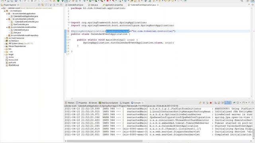Collapse the calendar-event project node
The image size is (255, 143).
2,8
